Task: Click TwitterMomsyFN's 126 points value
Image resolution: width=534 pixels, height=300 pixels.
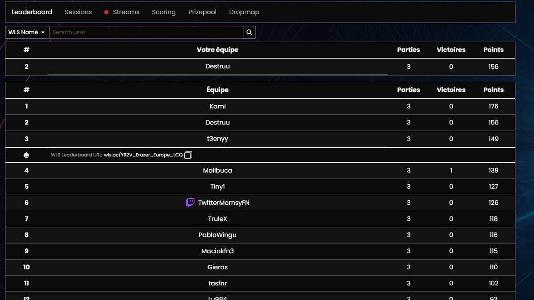Action: [494, 203]
